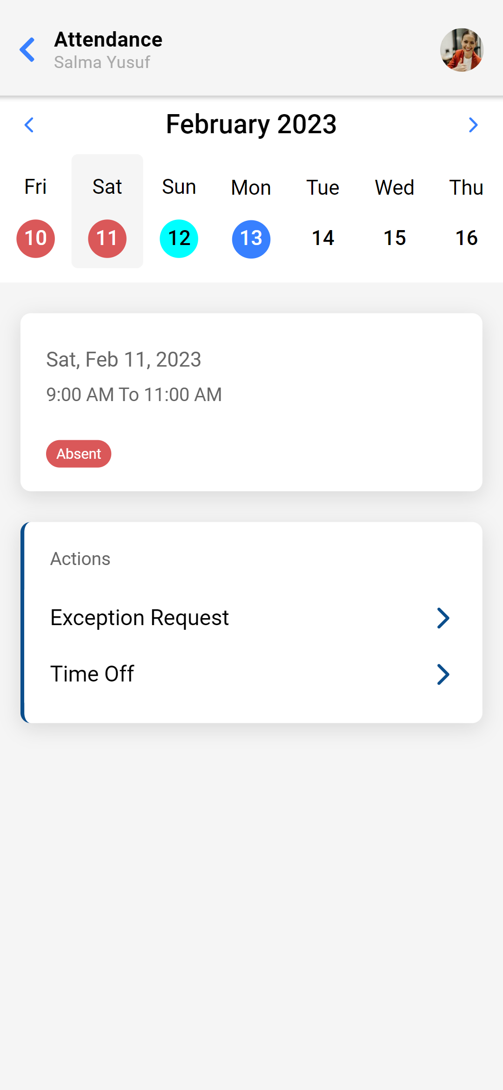Viewport: 503px width, 1090px height.
Task: Tap the Mon day label
Action: click(x=251, y=188)
